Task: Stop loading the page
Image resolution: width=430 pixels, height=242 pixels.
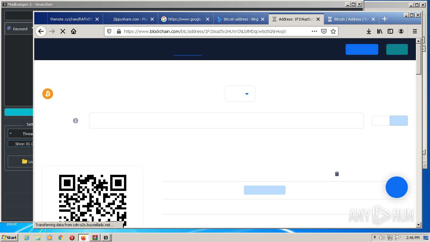Action: 63,31
